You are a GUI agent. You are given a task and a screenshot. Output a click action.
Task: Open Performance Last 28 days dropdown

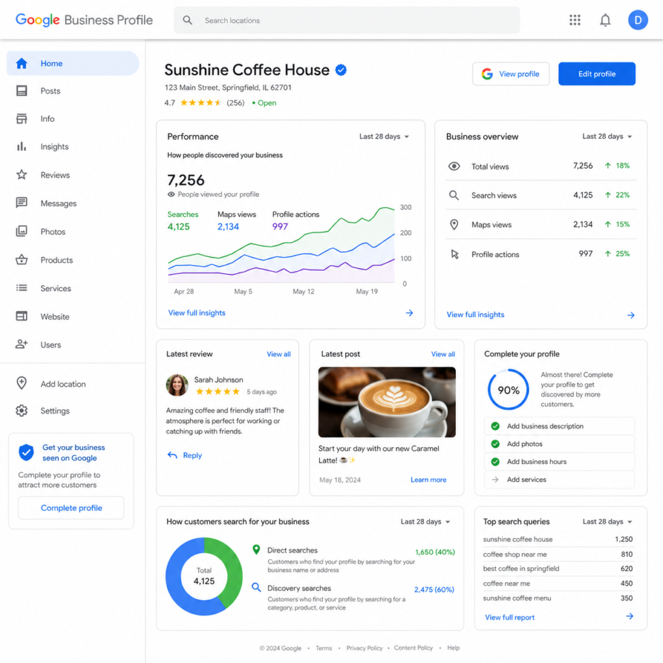pos(384,137)
